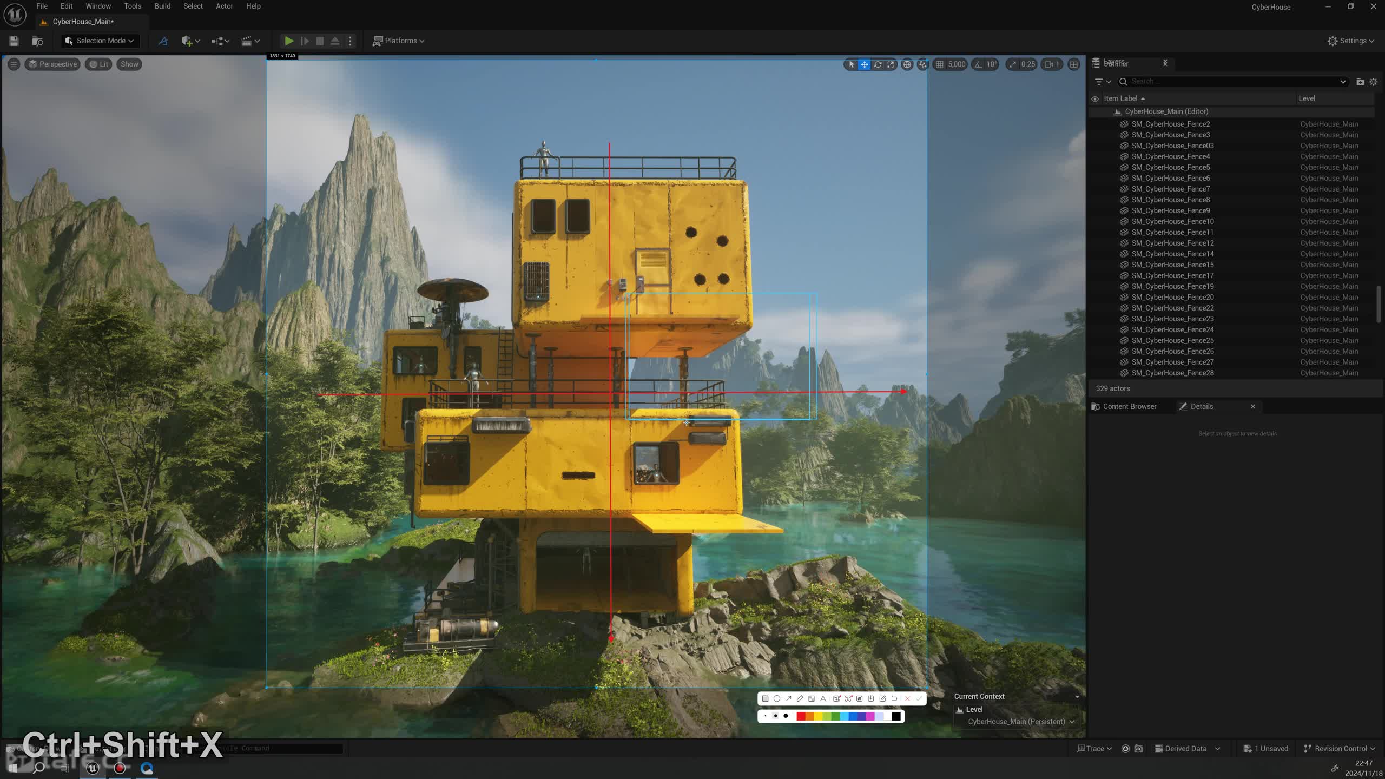Sort Outliner by Item Label column
Screen dimensions: 1385x779
[x=1124, y=98]
